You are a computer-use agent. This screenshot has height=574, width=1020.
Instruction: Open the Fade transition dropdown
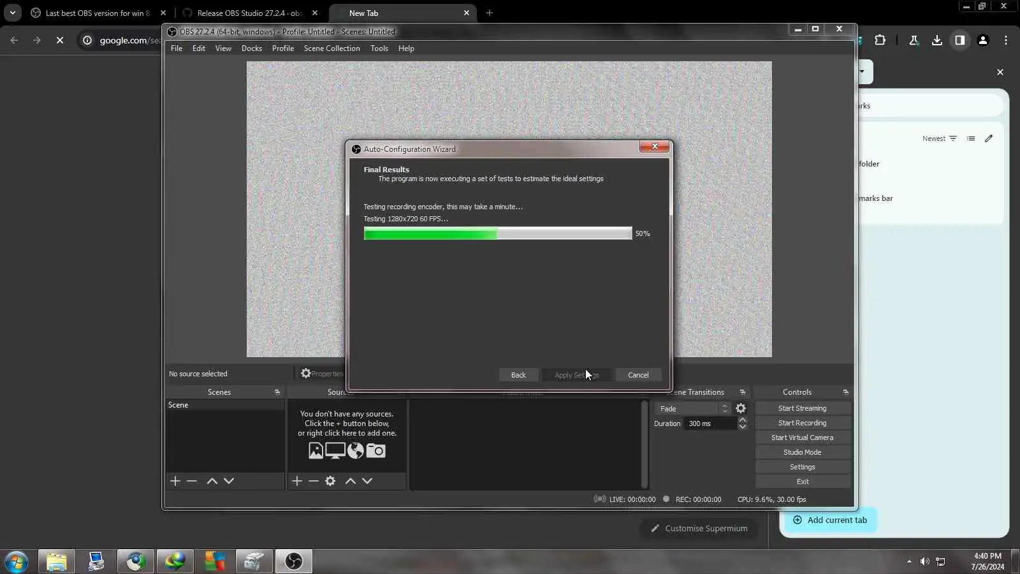(x=693, y=408)
